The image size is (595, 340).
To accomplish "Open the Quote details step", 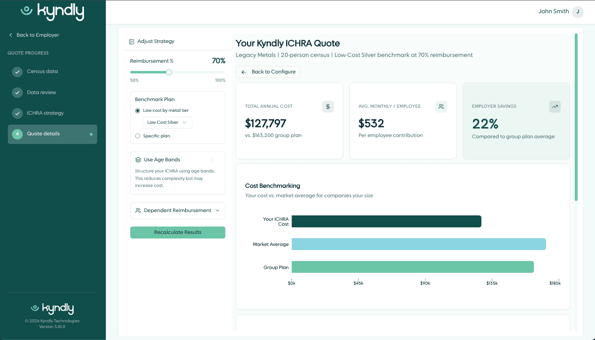I will pos(53,134).
